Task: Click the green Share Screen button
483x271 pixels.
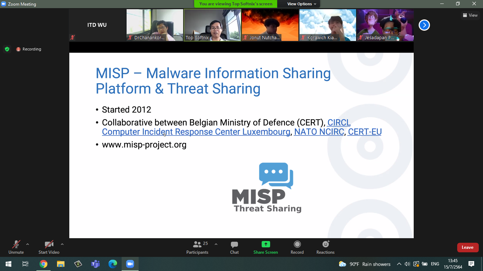Action: 266,247
